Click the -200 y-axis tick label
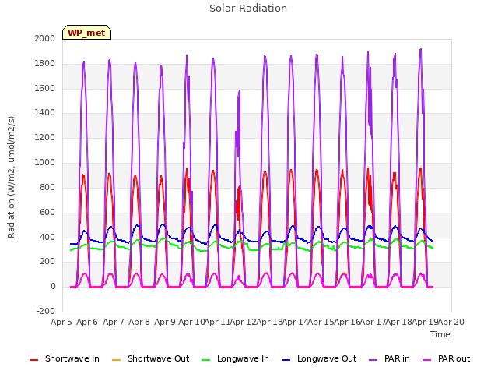The image size is (498, 374). coord(46,311)
